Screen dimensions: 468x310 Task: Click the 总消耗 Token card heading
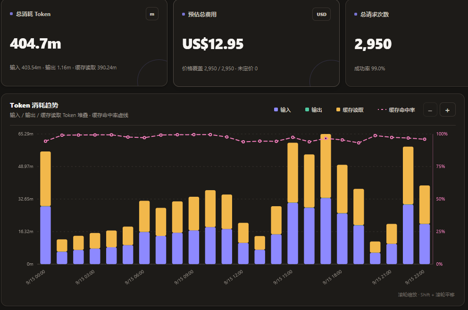coord(33,14)
